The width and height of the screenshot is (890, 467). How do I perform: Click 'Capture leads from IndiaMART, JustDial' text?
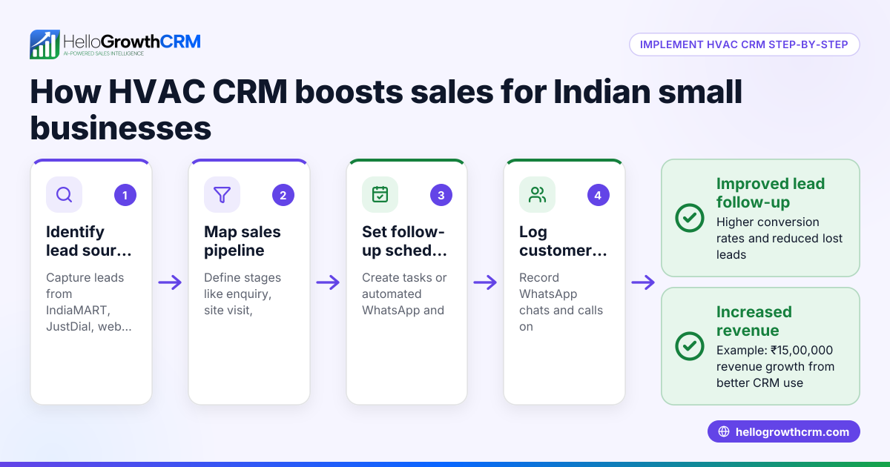[x=89, y=302]
